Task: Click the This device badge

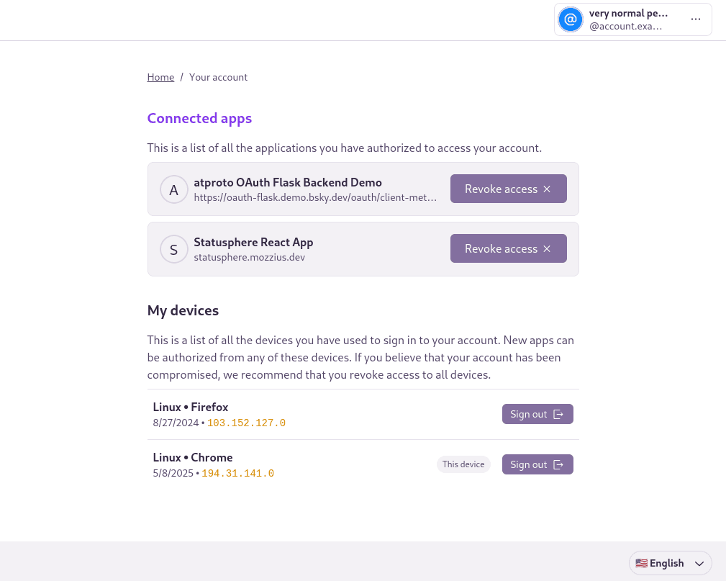Action: [463, 464]
